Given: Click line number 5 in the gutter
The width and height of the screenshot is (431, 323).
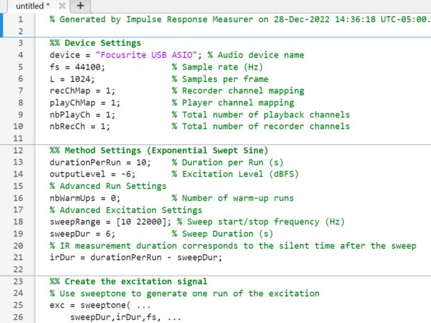Looking at the screenshot, I should click(x=20, y=67).
